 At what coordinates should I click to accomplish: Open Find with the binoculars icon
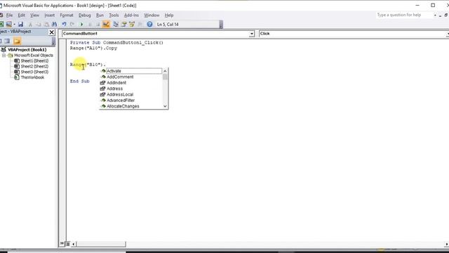pos(54,25)
